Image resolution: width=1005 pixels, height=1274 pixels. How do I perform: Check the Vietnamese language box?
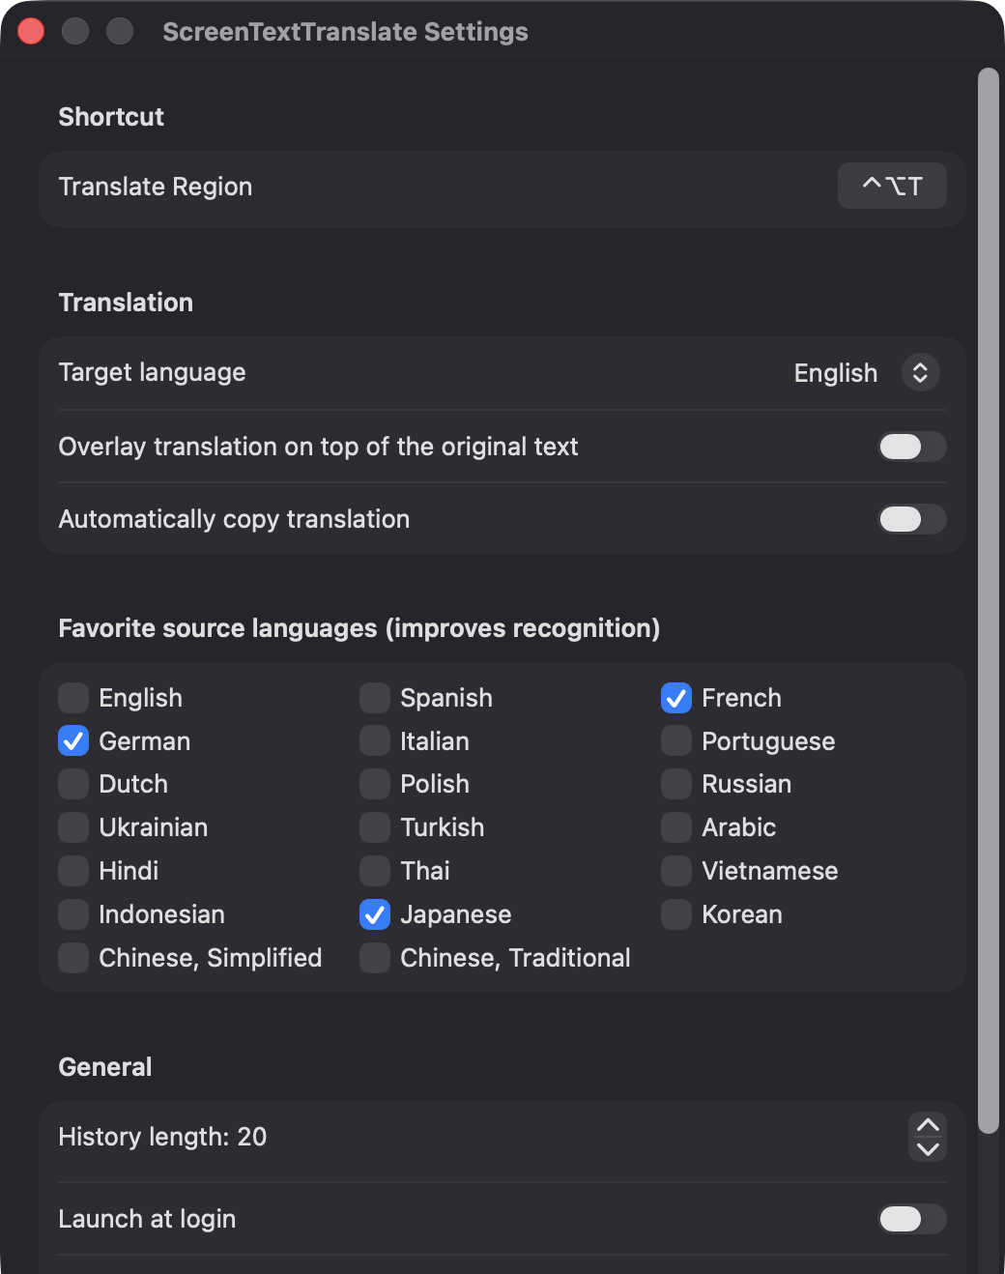(x=676, y=871)
